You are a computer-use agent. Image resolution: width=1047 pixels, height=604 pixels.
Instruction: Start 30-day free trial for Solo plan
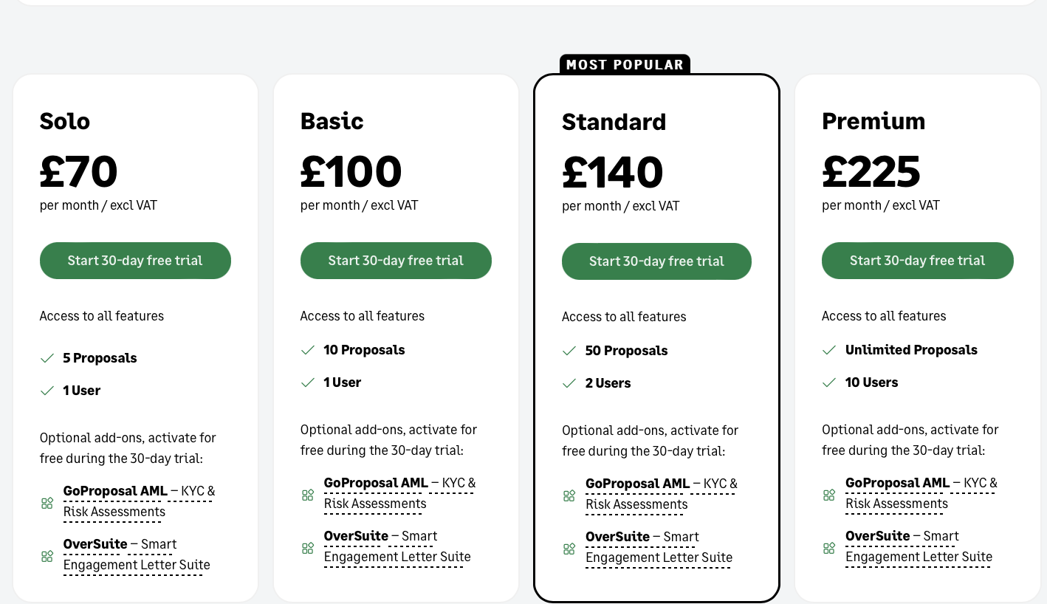pyautogui.click(x=135, y=261)
